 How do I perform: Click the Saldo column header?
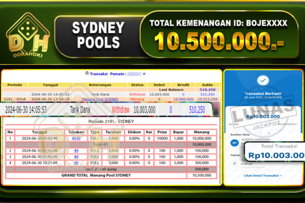pyautogui.click(x=207, y=85)
